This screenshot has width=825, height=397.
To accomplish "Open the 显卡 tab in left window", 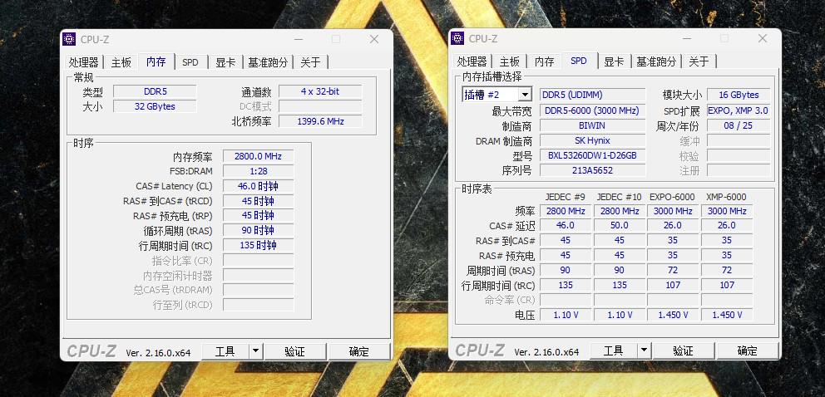I will 225,62.
